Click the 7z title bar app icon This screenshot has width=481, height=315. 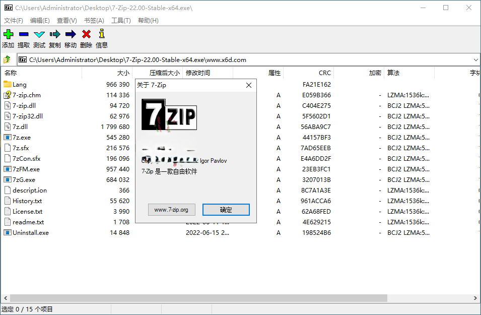click(9, 8)
